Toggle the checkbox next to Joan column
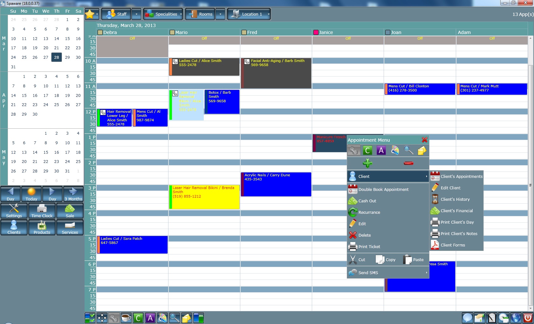Viewport: 534px width, 324px height. (387, 32)
